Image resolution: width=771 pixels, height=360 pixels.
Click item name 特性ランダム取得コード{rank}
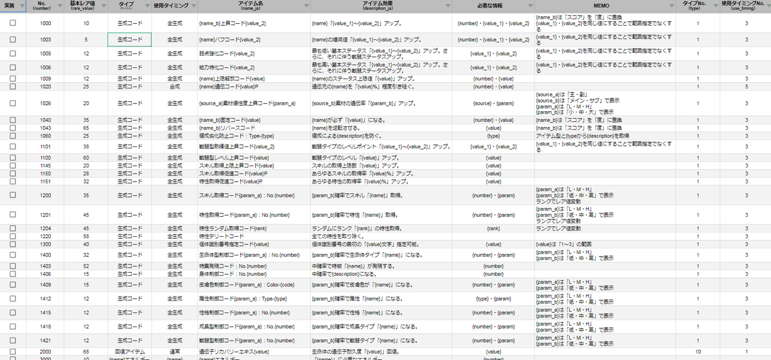coord(233,228)
